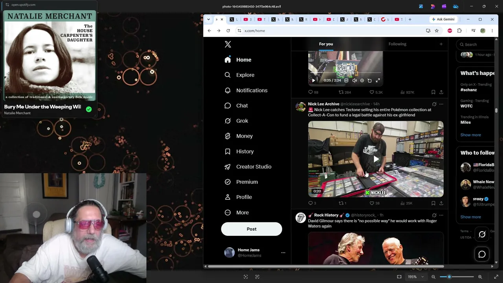The height and width of the screenshot is (283, 503).
Task: Like the post with 5.3K likes
Action: pyautogui.click(x=376, y=92)
